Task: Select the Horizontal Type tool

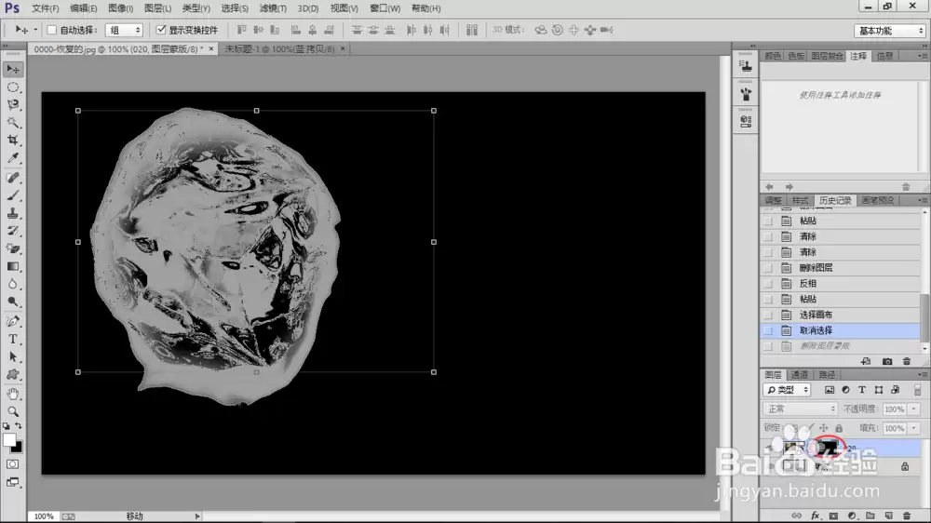Action: pos(12,340)
